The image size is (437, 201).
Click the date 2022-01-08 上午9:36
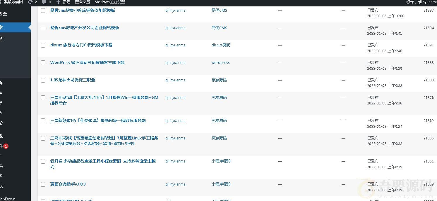pos(385,103)
